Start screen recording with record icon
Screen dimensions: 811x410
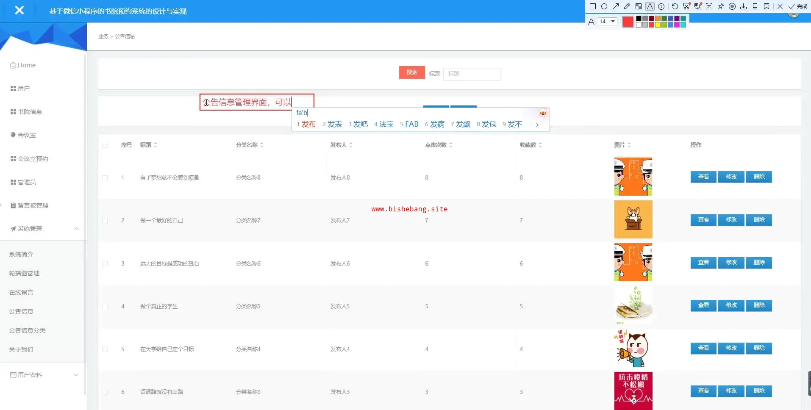click(x=732, y=6)
